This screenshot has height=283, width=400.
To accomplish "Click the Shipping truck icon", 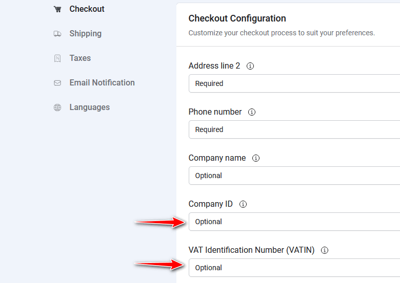I will [57, 34].
